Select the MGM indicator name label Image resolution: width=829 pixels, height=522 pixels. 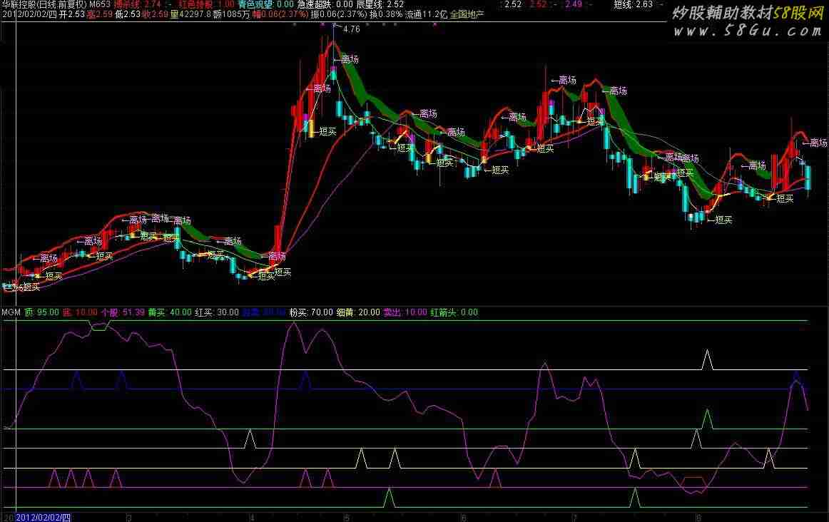tap(11, 312)
